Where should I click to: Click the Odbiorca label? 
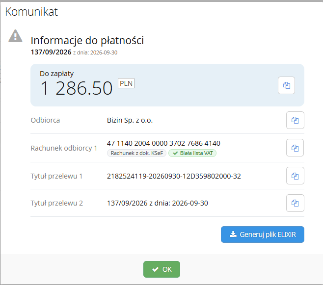coord(45,120)
